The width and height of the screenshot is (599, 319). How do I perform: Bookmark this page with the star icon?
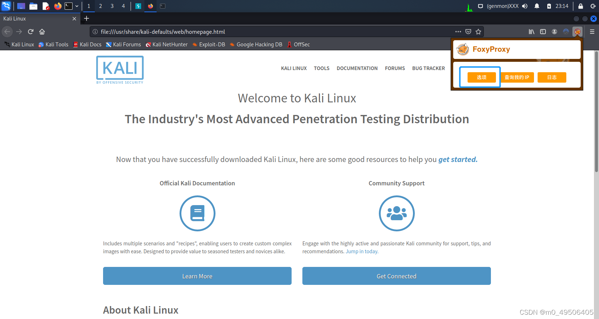coord(478,32)
